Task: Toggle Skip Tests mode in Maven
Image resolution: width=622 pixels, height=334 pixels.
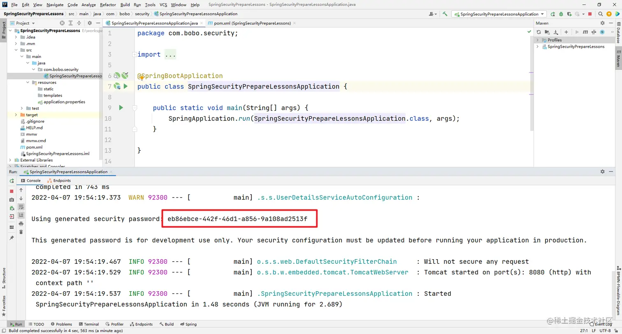Action: tap(602, 32)
